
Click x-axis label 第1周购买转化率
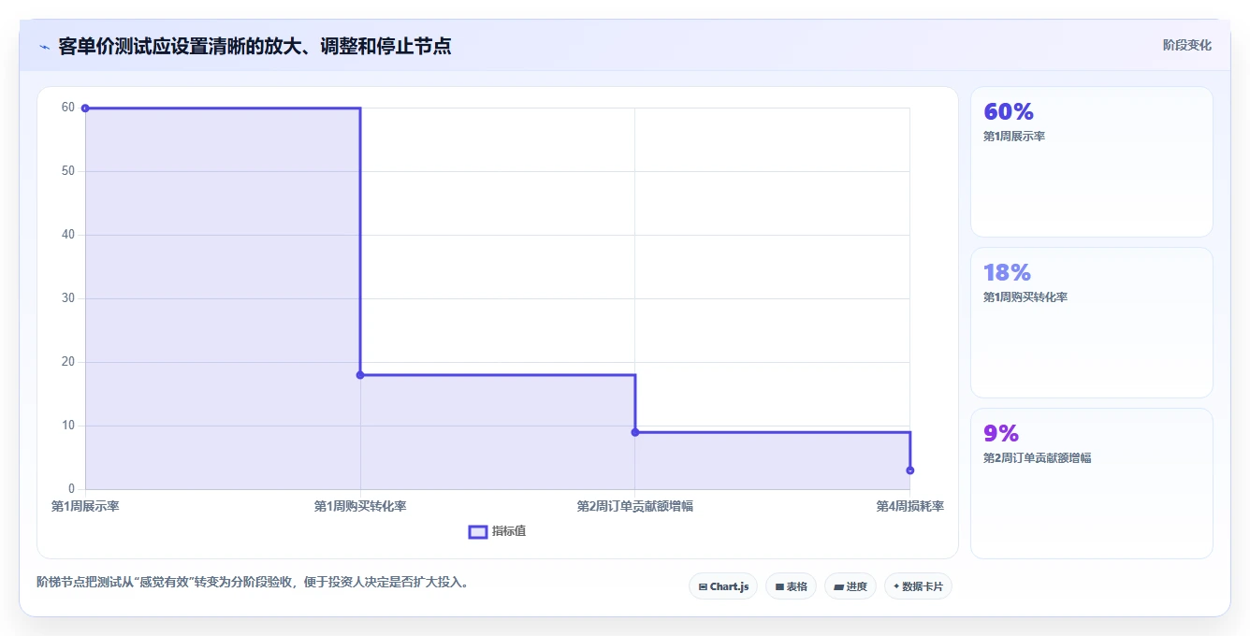pyautogui.click(x=360, y=506)
